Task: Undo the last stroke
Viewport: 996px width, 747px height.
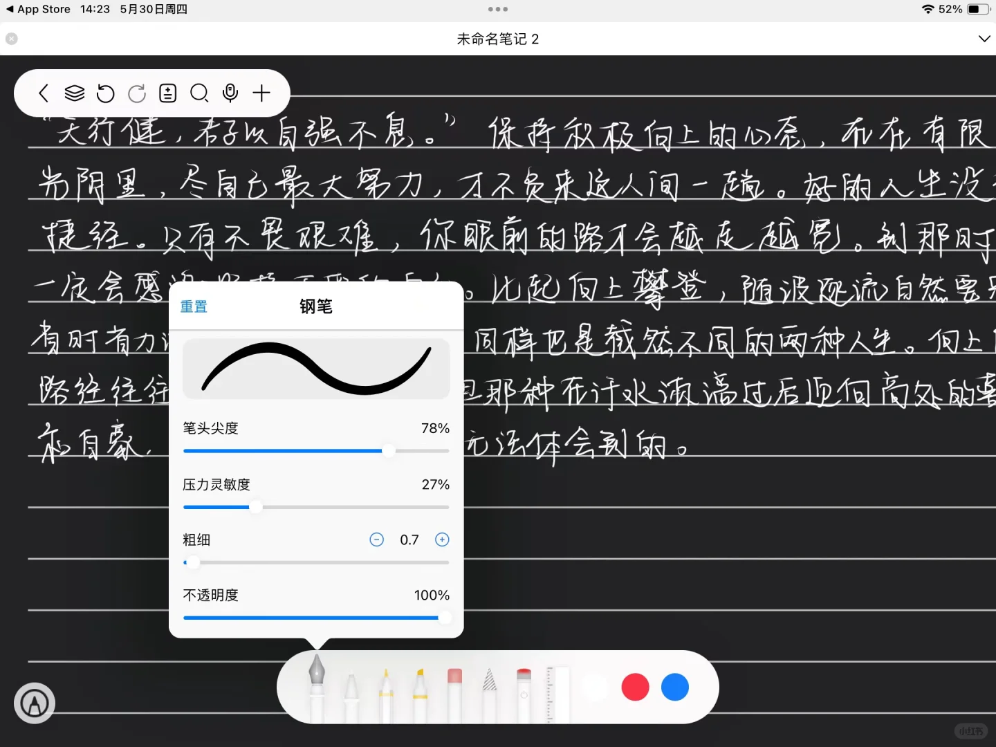Action: 106,93
